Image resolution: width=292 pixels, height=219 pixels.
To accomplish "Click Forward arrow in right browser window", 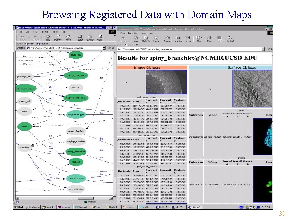I will (x=123, y=39).
